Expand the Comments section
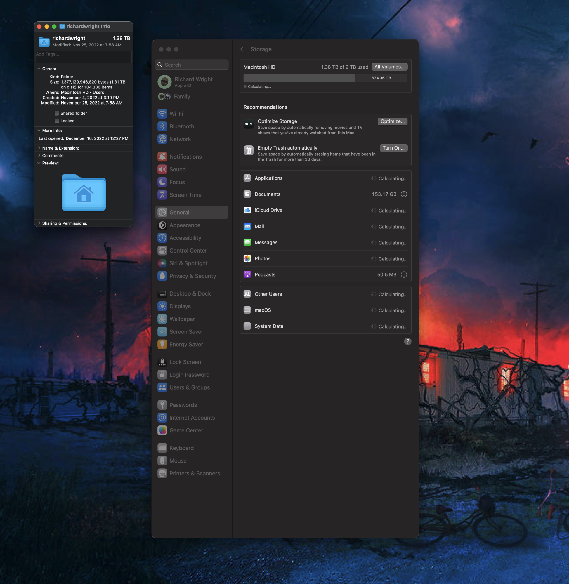This screenshot has width=569, height=584. [x=39, y=155]
